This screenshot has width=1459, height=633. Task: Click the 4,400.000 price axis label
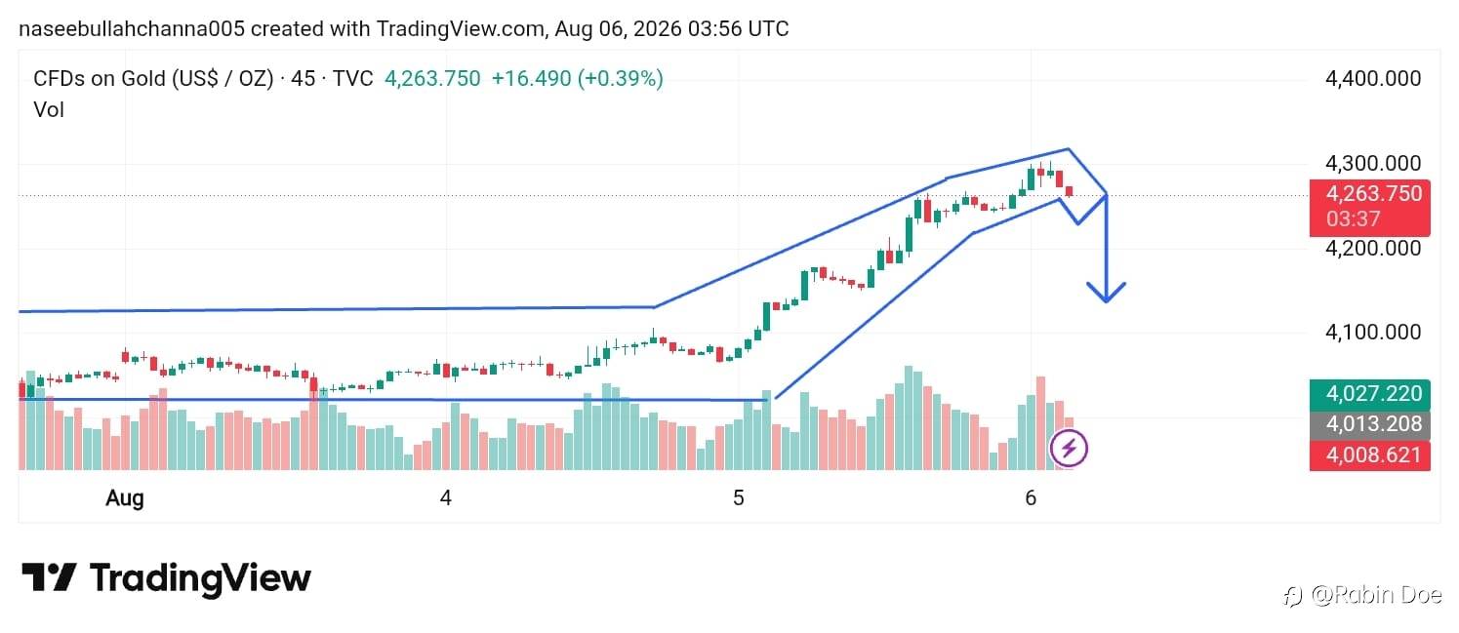click(1372, 79)
